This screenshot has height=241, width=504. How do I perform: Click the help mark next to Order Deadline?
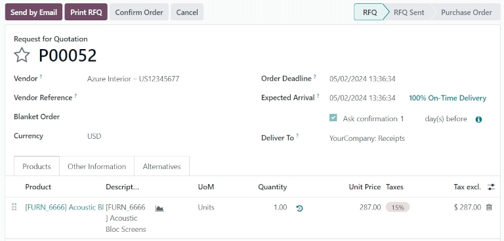(315, 77)
